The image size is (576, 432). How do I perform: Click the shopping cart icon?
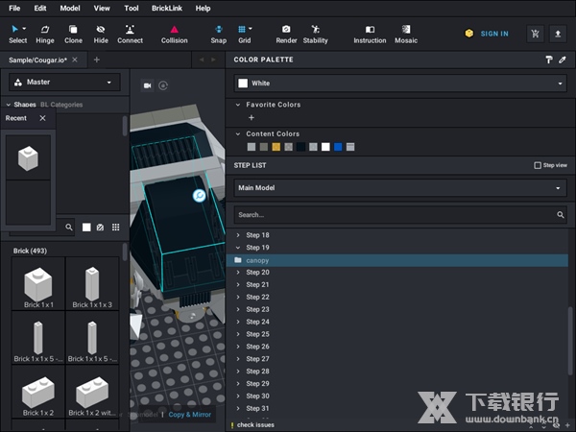[536, 34]
